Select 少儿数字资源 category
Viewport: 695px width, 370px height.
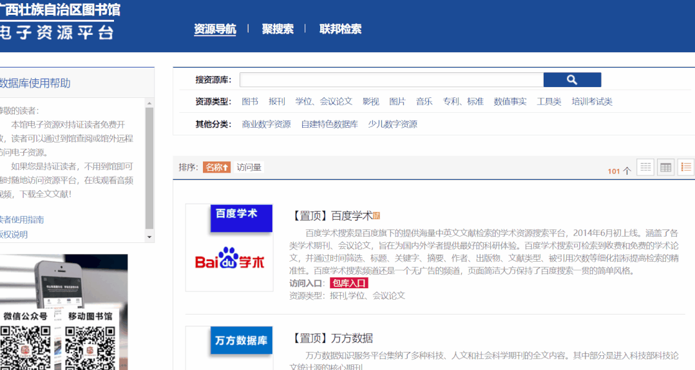392,124
